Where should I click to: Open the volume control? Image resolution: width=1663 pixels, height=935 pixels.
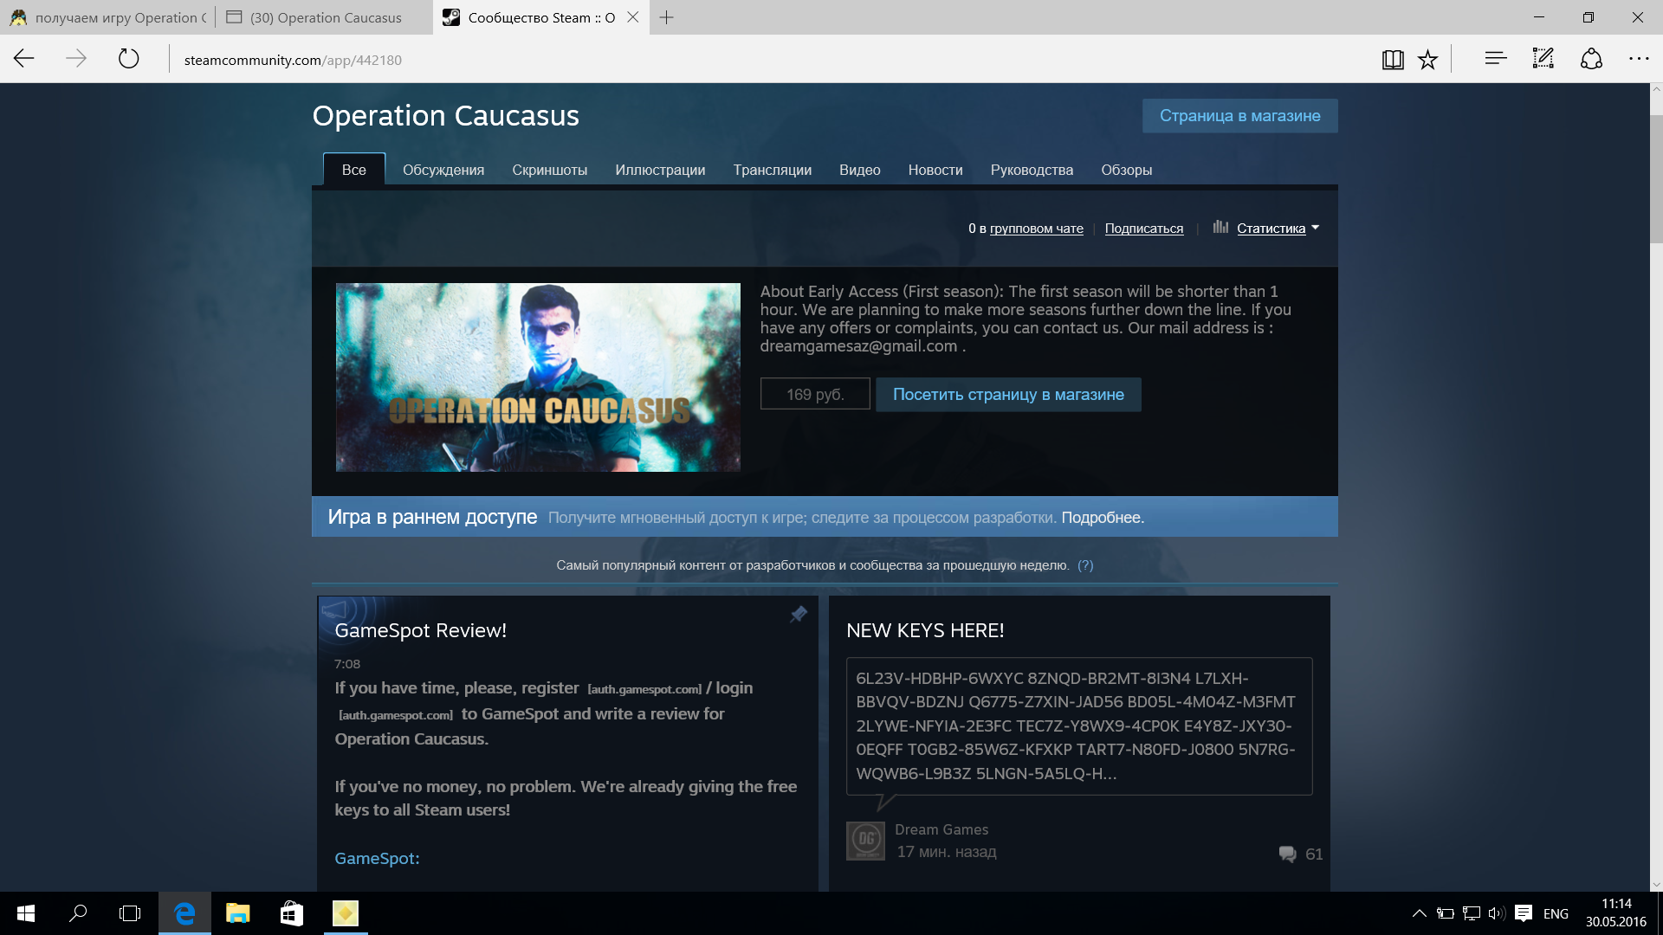click(x=1497, y=913)
